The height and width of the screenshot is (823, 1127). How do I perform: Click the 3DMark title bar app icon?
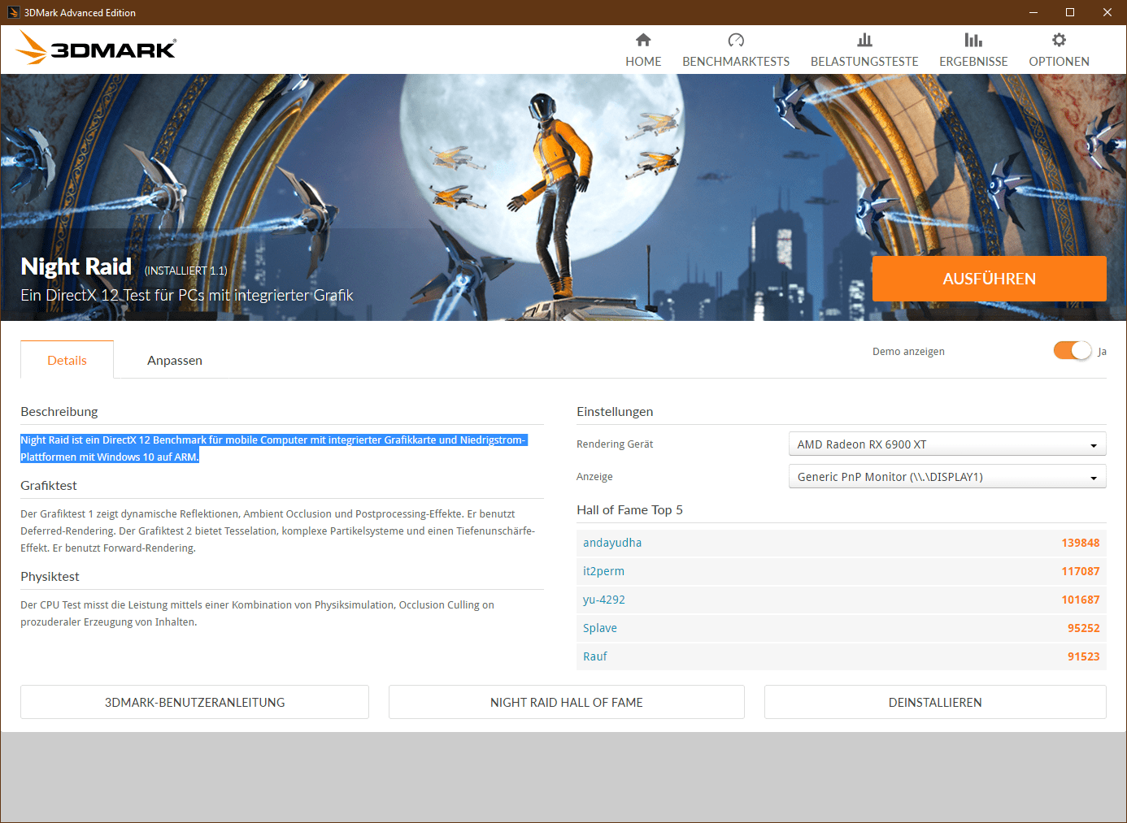pyautogui.click(x=13, y=12)
